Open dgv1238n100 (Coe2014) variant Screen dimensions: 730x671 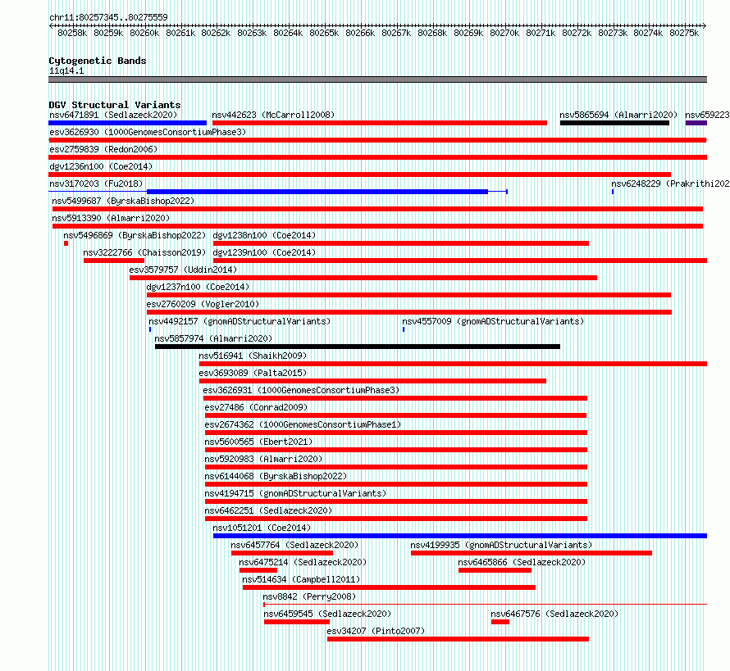coord(264,235)
